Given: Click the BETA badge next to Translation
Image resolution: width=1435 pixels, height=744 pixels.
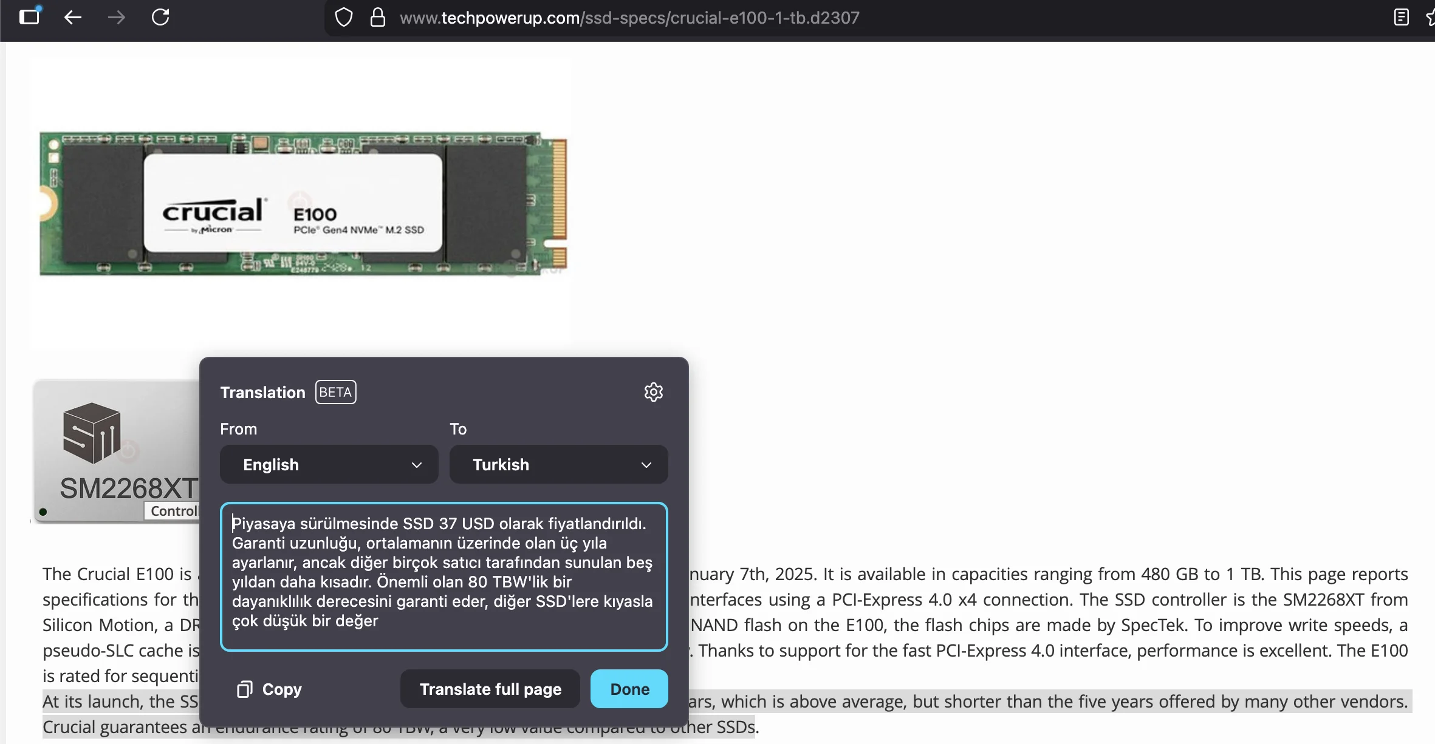Looking at the screenshot, I should [x=335, y=391].
